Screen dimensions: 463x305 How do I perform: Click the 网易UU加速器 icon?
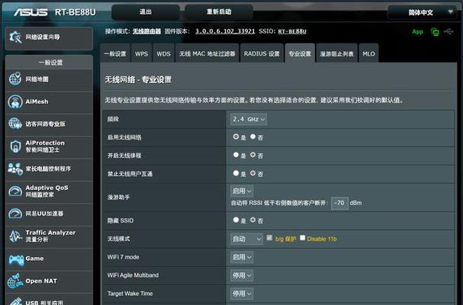pyautogui.click(x=15, y=213)
